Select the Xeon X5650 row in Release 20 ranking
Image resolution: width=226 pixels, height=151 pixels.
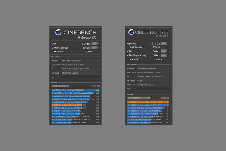76,123
